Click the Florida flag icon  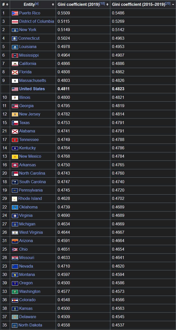tap(15, 72)
